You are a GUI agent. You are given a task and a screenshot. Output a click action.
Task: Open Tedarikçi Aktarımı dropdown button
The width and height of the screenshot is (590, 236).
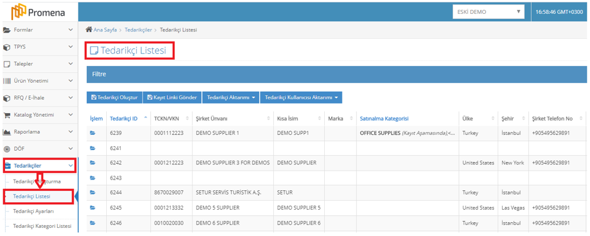[x=231, y=97]
